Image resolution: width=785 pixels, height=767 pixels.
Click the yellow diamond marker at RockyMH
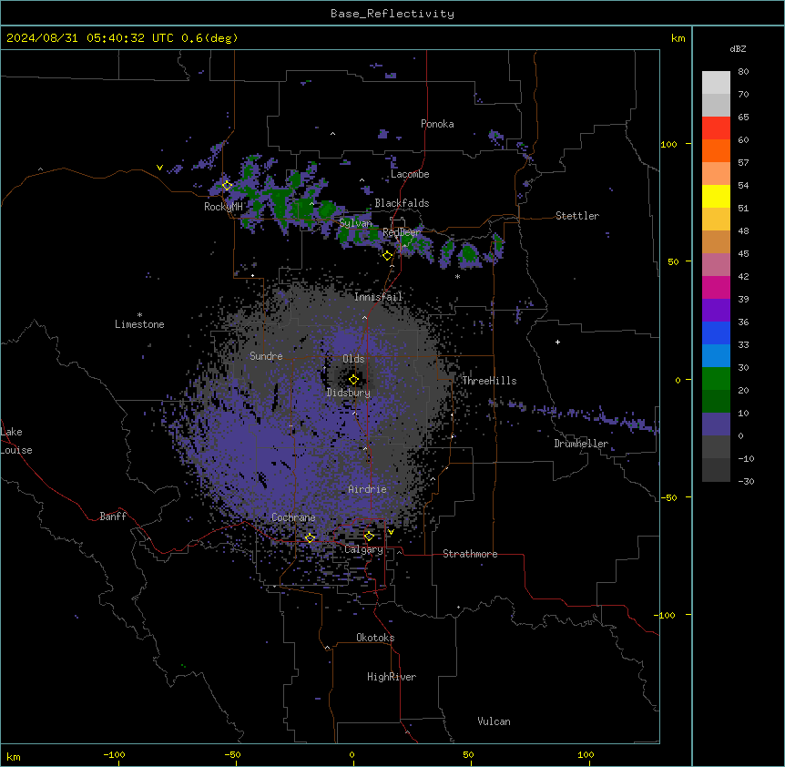(x=227, y=186)
